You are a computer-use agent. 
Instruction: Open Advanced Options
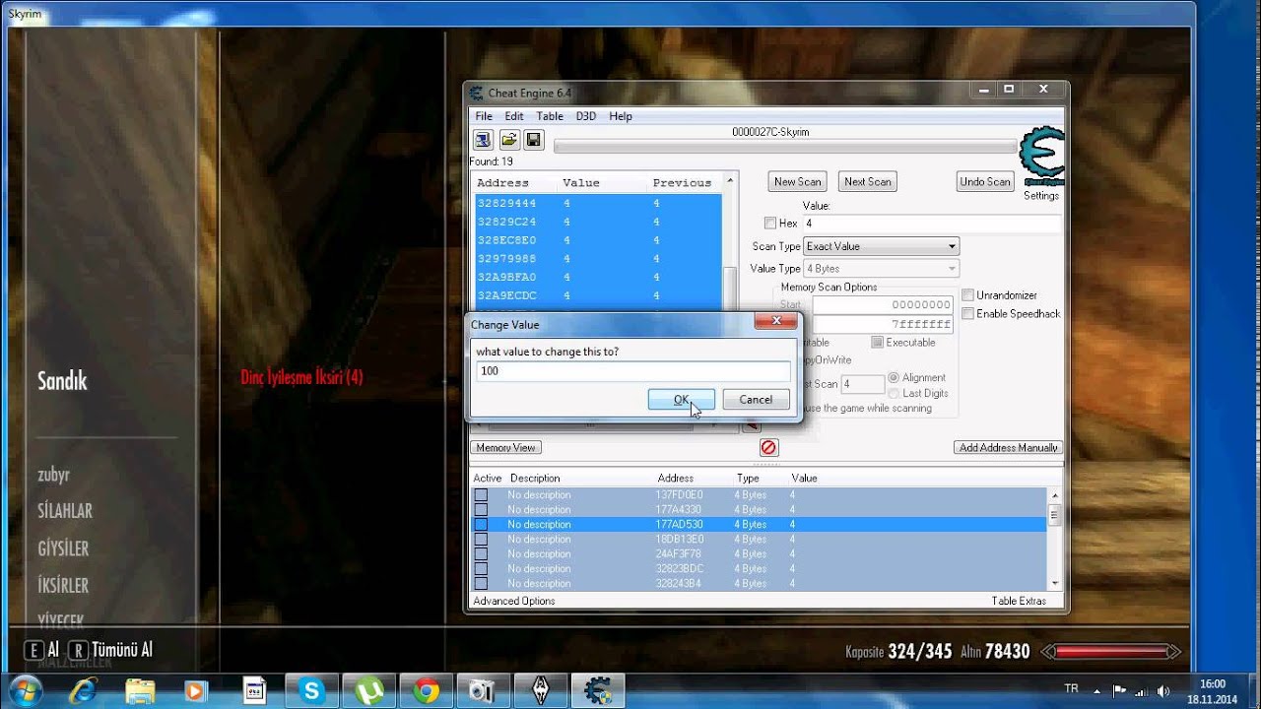pyautogui.click(x=514, y=601)
